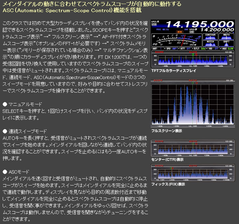Open the fix (FIX) scope display image
The image size is (239, 224).
pyautogui.click(x=192, y=173)
